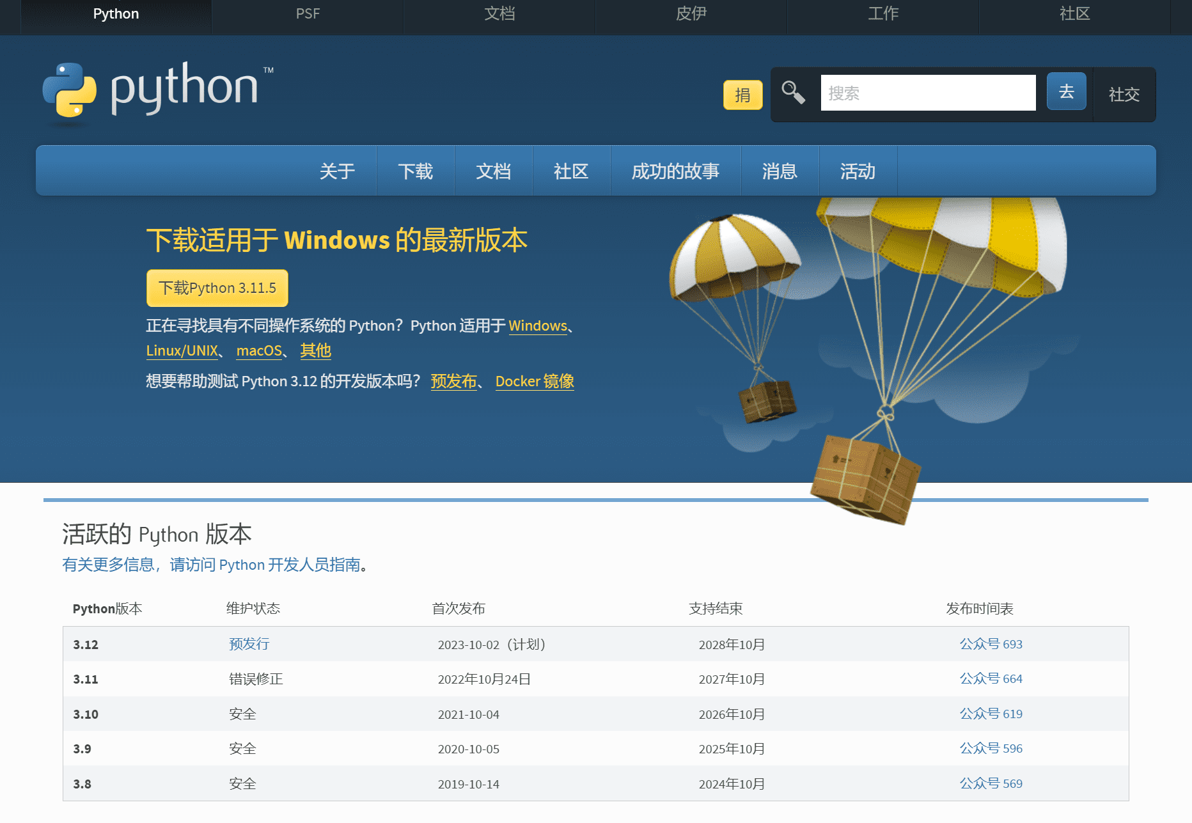Open the 社交 social menu
Image resolution: width=1192 pixels, height=823 pixels.
coord(1124,95)
